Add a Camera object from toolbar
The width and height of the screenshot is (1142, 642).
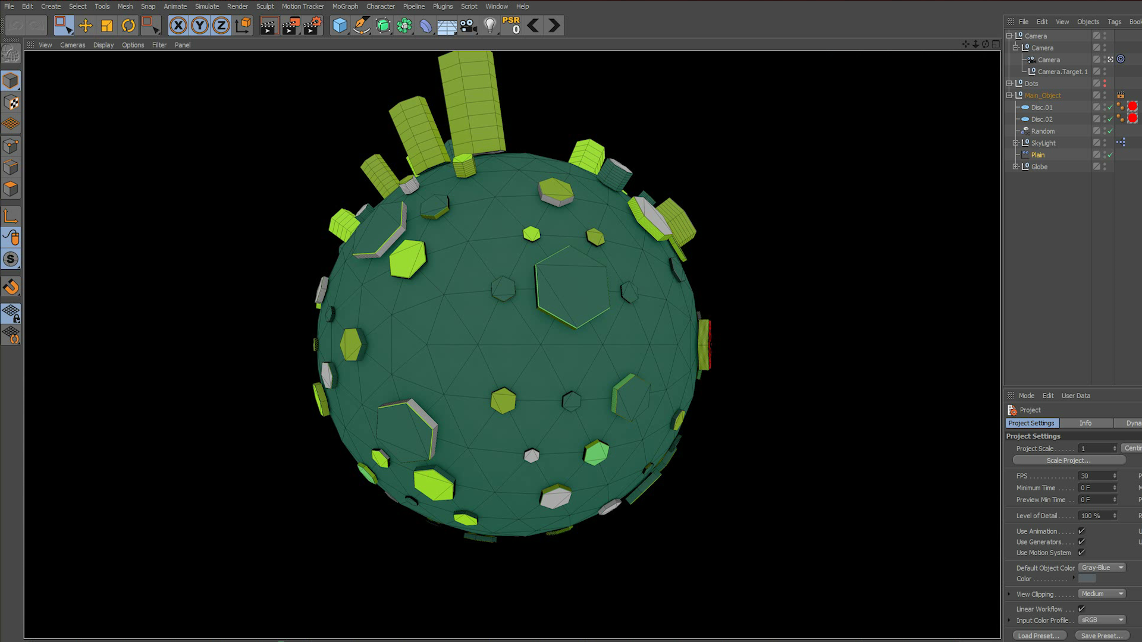pyautogui.click(x=468, y=26)
